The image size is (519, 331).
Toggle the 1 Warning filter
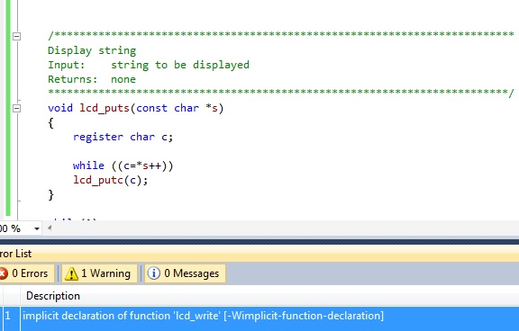[x=99, y=273]
